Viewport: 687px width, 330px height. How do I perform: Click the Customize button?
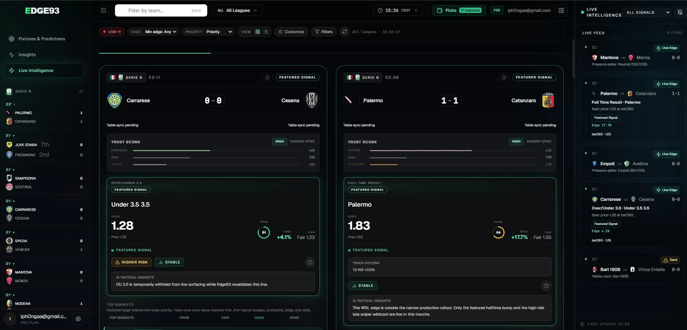(291, 32)
